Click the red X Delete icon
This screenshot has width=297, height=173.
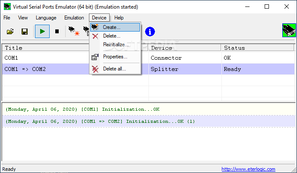pos(95,36)
